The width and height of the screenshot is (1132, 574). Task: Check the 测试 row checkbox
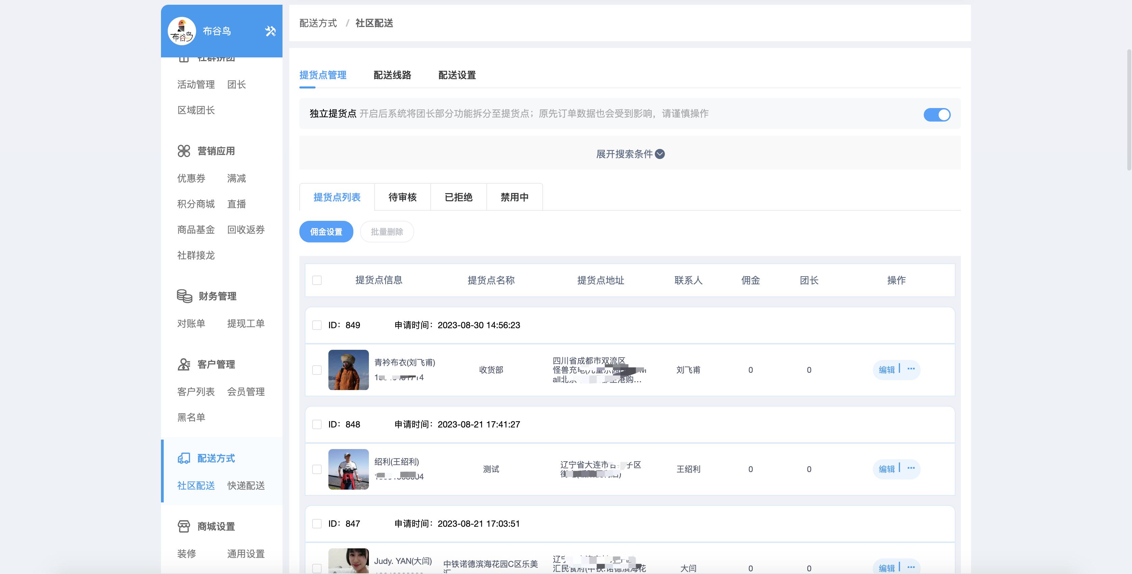coord(317,469)
